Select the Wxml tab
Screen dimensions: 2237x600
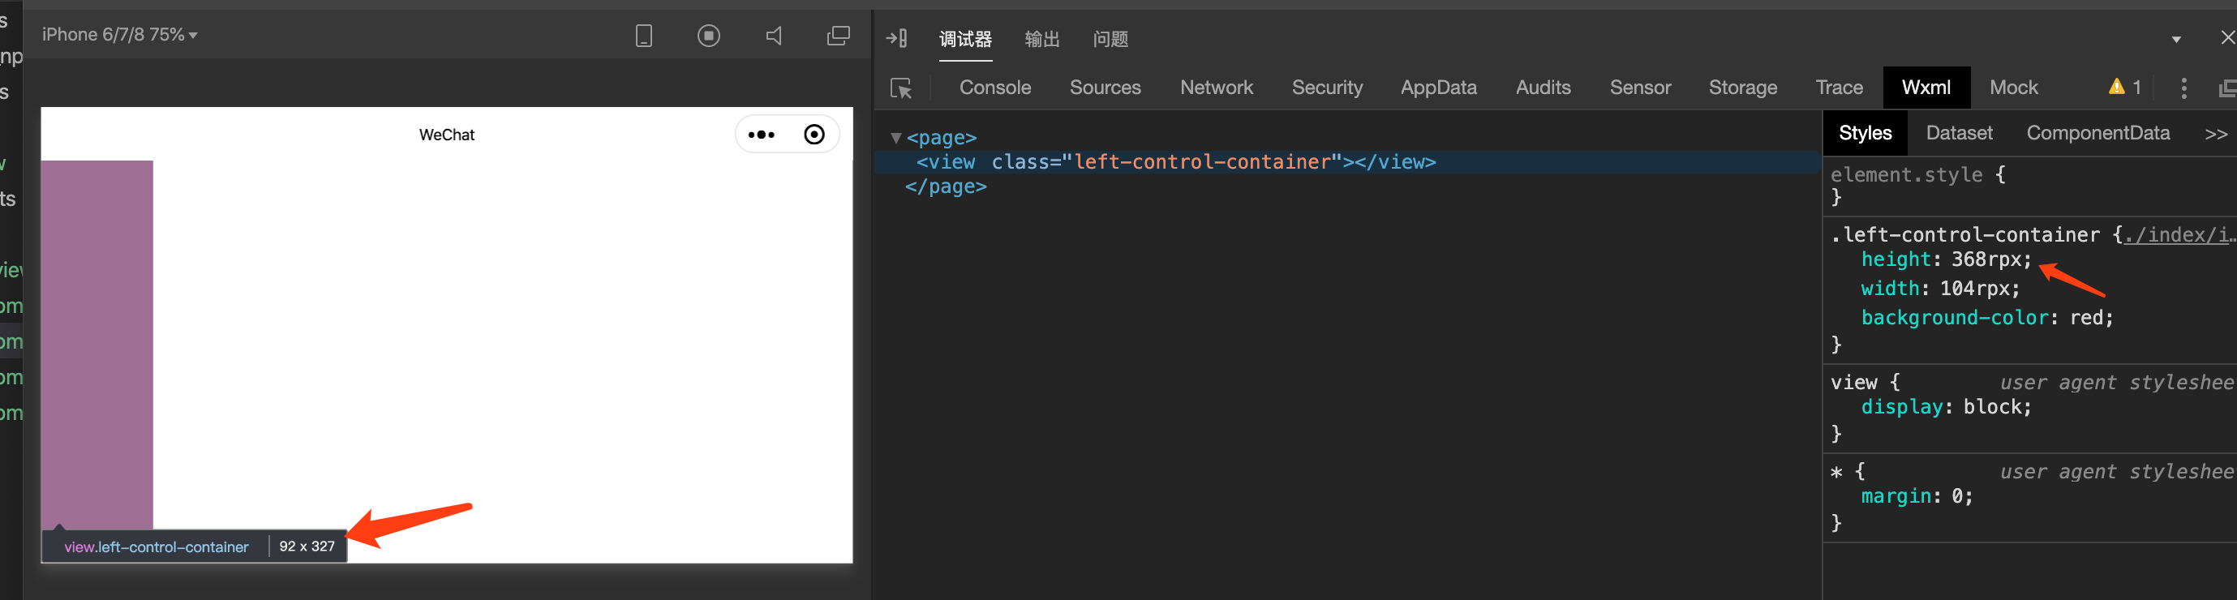tap(1926, 88)
